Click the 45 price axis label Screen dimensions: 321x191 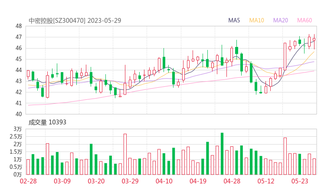point(19,59)
